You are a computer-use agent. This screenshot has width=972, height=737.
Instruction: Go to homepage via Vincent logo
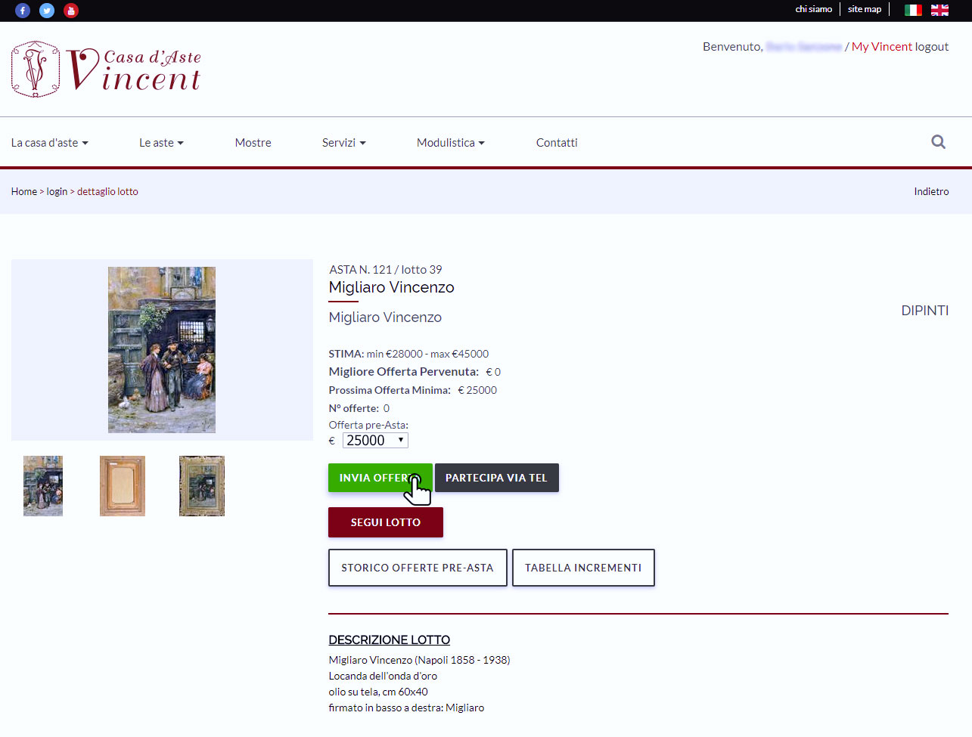[106, 70]
